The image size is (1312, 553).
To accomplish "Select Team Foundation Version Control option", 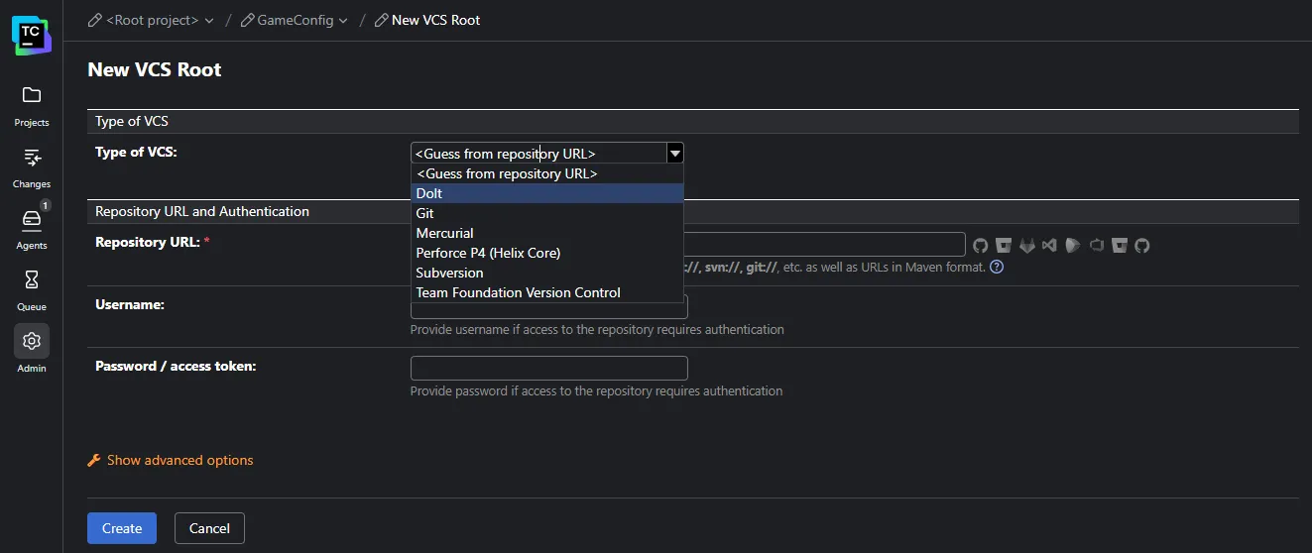I will 547,292.
